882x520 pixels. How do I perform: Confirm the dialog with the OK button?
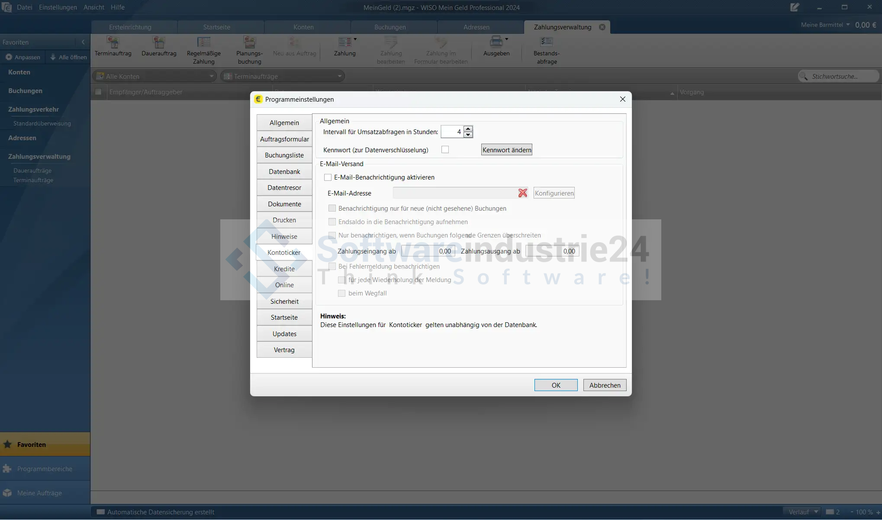coord(556,385)
